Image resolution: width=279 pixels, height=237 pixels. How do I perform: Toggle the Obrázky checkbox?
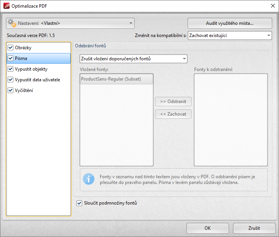(10, 48)
